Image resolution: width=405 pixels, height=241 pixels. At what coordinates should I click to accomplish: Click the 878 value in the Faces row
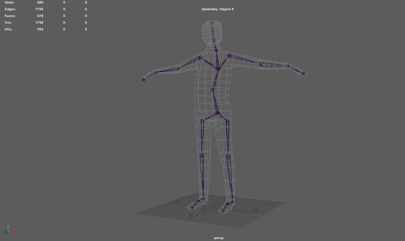[40, 16]
